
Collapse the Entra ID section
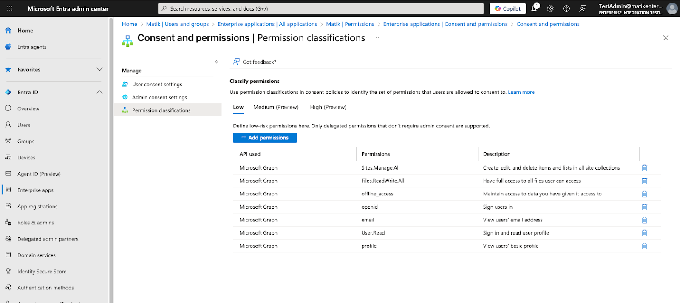pyautogui.click(x=99, y=92)
